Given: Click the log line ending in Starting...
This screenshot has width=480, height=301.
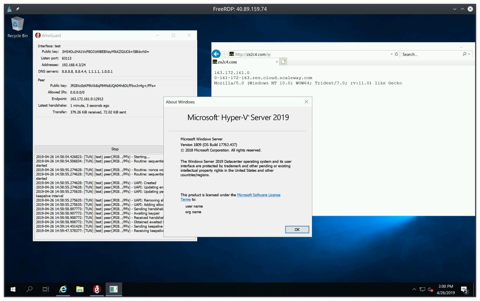Looking at the screenshot, I should [x=93, y=157].
